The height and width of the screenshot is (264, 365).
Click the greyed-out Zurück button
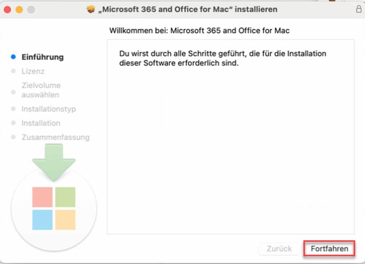point(279,249)
